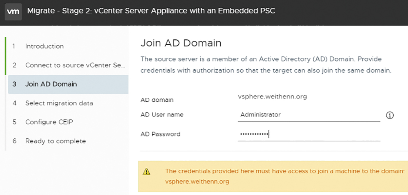This screenshot has width=408, height=195.
Task: Click the info icon beside AD User name
Action: [390, 115]
